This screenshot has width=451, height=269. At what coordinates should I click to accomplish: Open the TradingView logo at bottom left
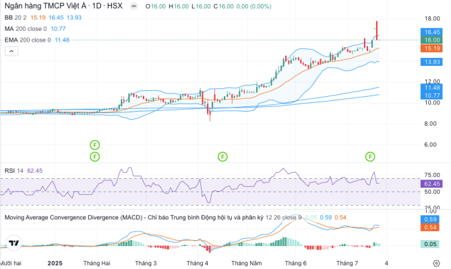pyautogui.click(x=13, y=243)
